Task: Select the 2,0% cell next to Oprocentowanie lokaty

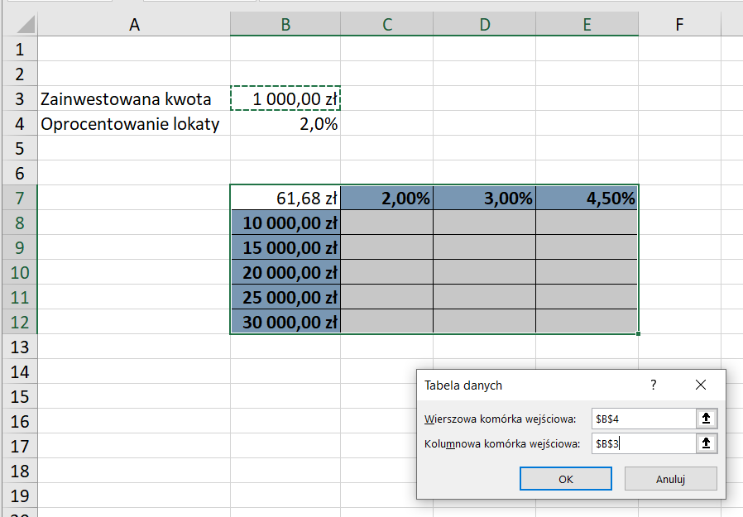Action: [x=285, y=123]
